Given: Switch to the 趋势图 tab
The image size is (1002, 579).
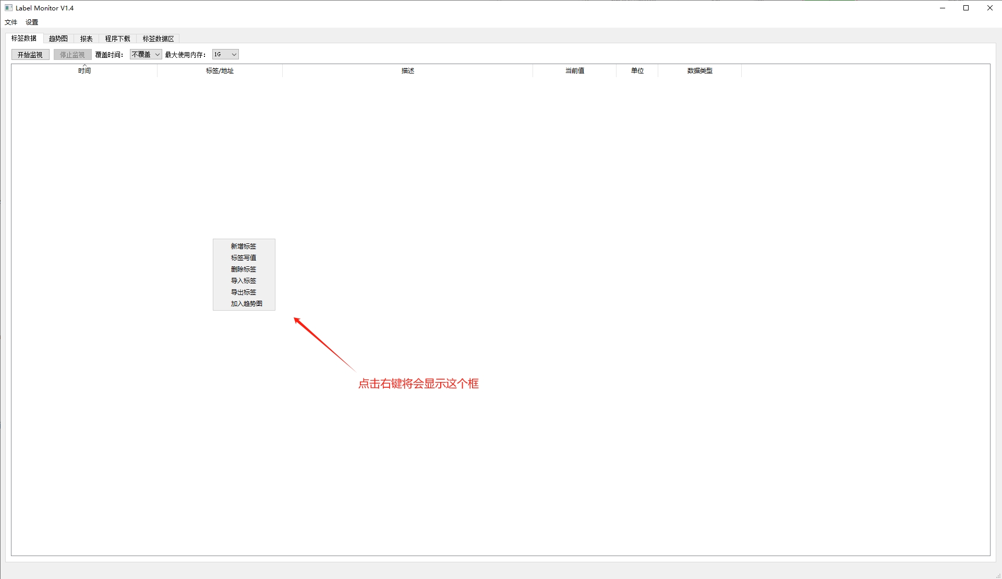Looking at the screenshot, I should [58, 39].
